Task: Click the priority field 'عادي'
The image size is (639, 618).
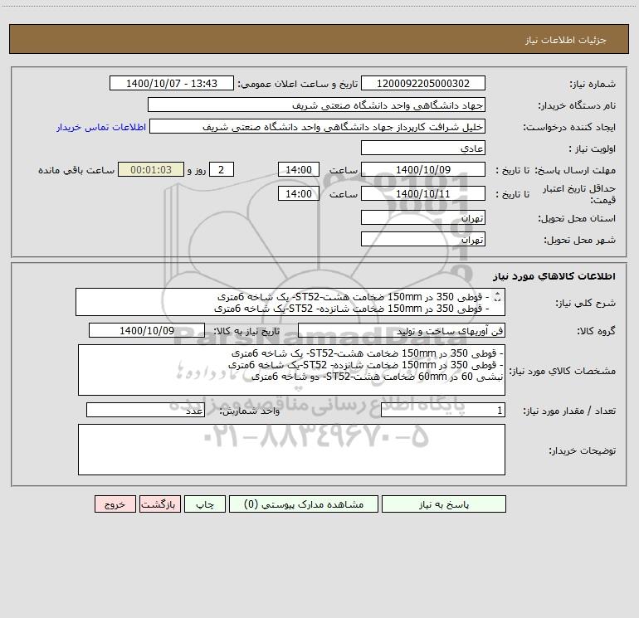Action: point(423,148)
